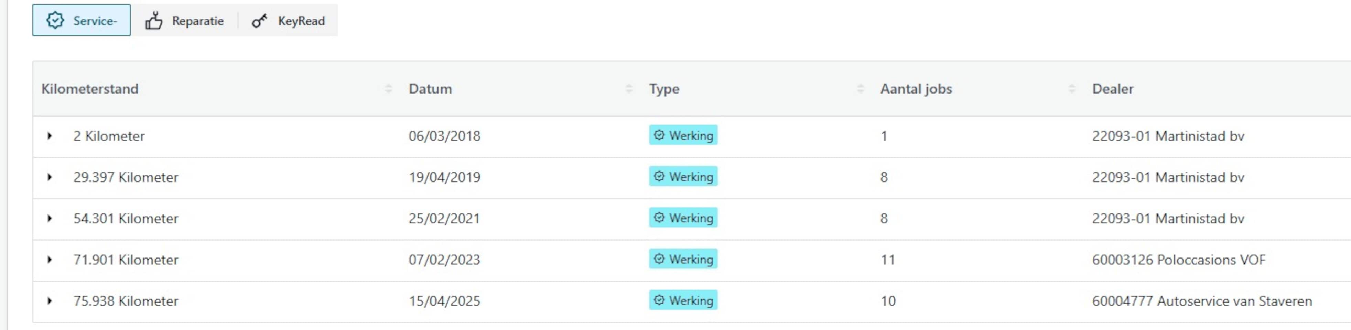The height and width of the screenshot is (330, 1351).
Task: Sort by the Aantal jobs column arrows
Action: pyautogui.click(x=1072, y=89)
